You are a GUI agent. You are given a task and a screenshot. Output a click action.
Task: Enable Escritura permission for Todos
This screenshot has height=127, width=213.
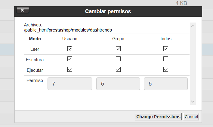tap(166, 59)
